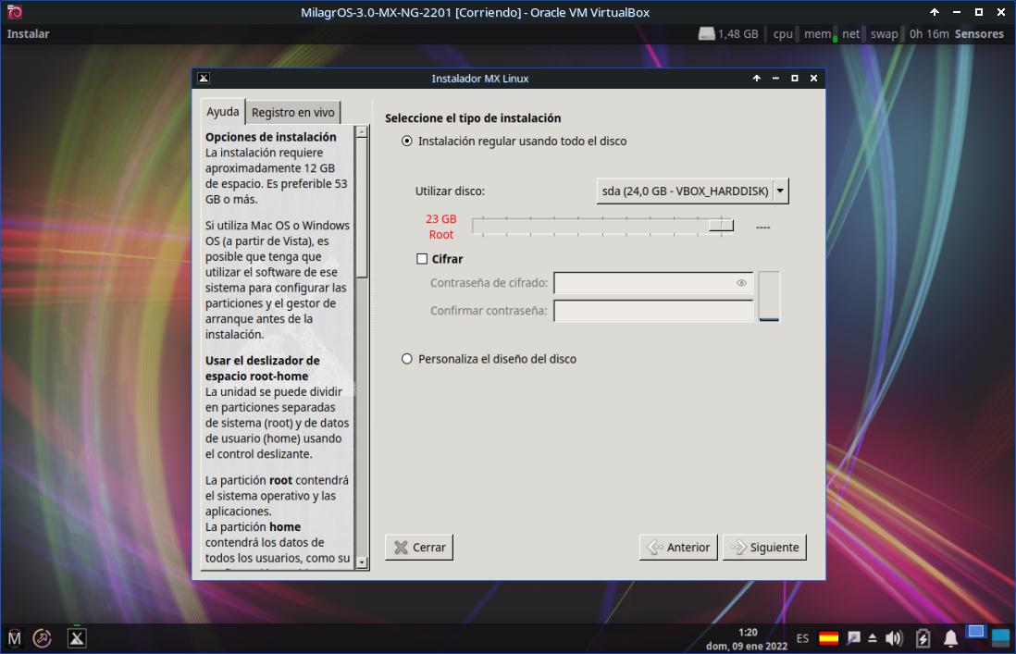
Task: Show password with the eye icon
Action: pos(741,283)
